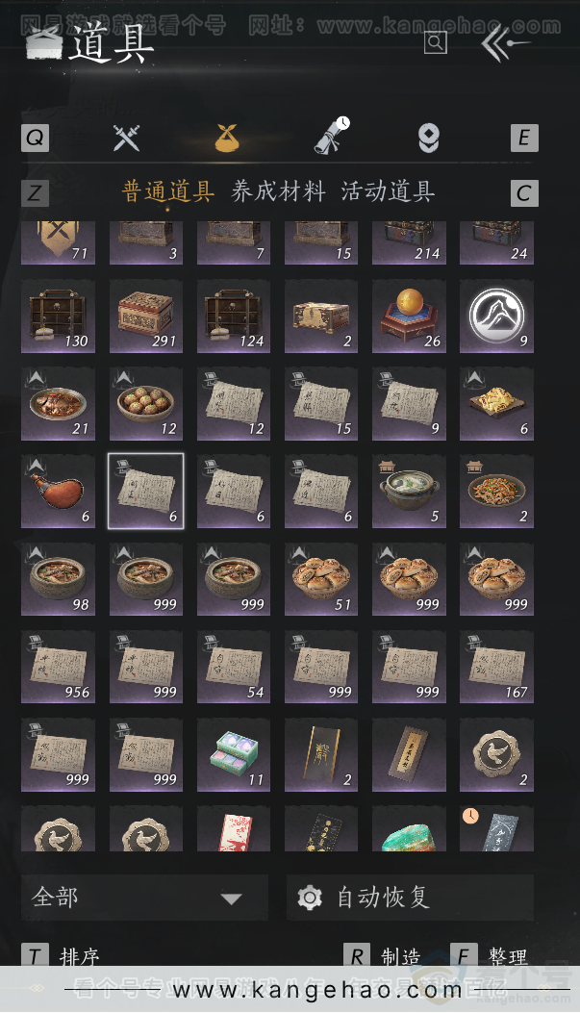The height and width of the screenshot is (1013, 580).
Task: Select the scroll with clock category icon
Action: click(x=332, y=136)
